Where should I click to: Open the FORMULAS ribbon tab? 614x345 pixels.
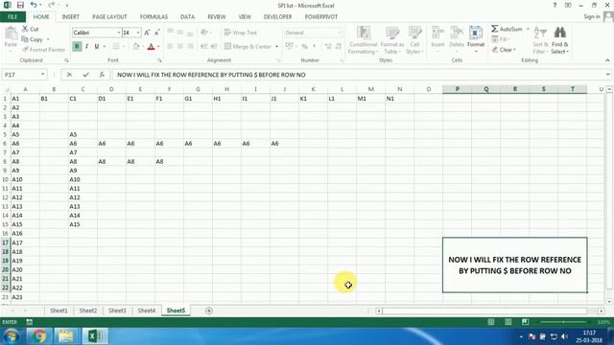(153, 17)
